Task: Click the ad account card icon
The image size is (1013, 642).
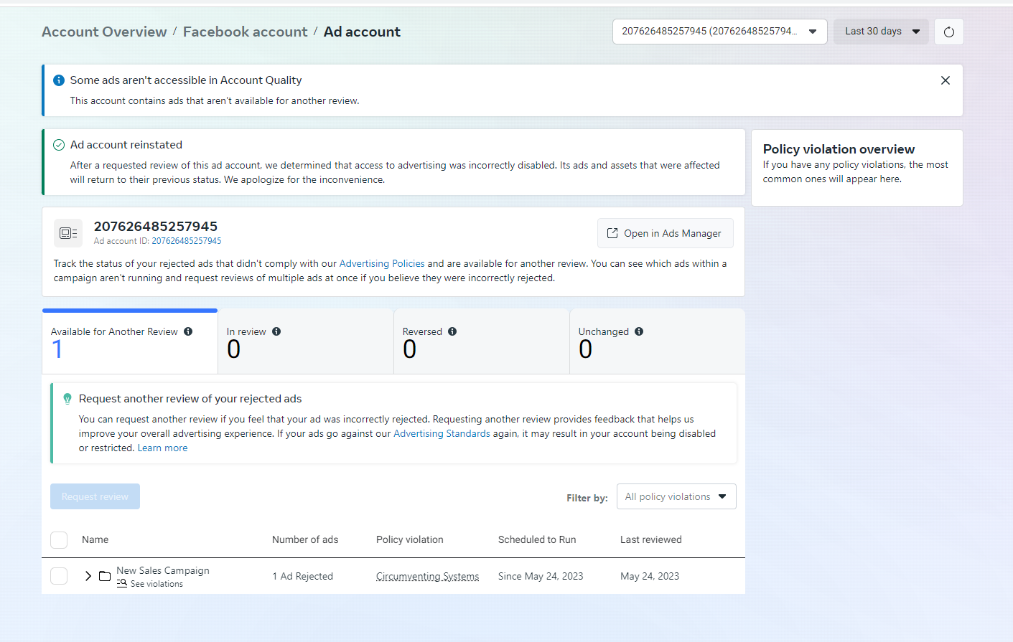Action: click(x=68, y=233)
